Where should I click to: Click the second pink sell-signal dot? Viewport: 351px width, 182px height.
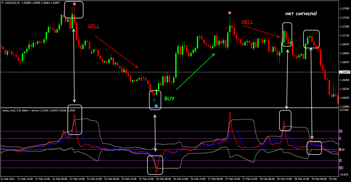point(230,13)
